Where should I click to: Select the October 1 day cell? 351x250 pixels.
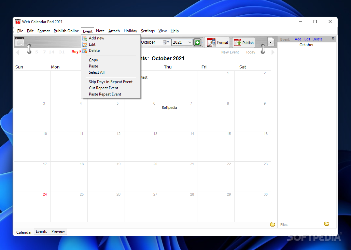click(x=216, y=86)
